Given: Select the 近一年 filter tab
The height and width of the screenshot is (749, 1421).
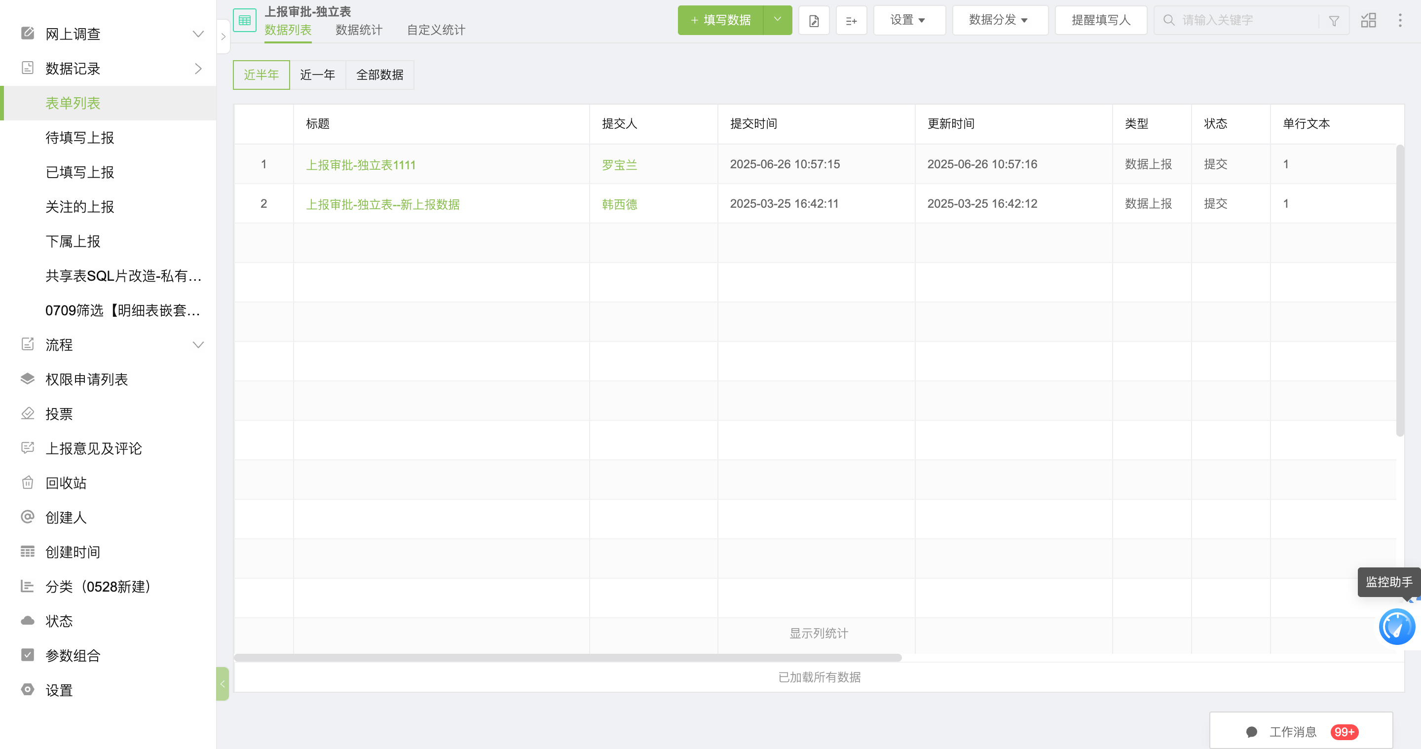Looking at the screenshot, I should (x=318, y=75).
